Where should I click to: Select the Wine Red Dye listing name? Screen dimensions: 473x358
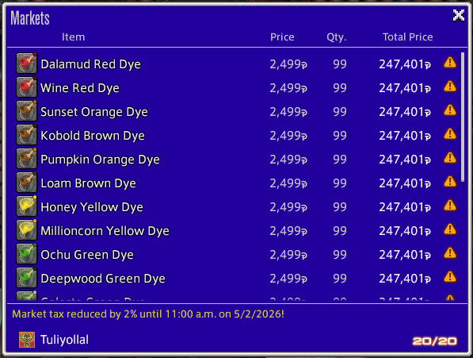80,88
